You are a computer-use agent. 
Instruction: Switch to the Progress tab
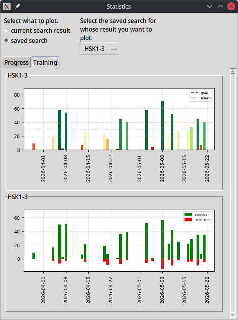click(16, 62)
